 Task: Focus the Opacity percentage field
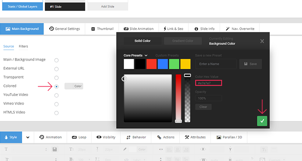point(208,98)
